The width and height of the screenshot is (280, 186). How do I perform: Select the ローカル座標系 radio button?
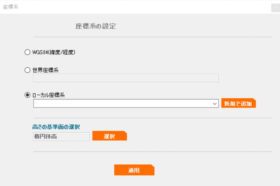coord(27,95)
